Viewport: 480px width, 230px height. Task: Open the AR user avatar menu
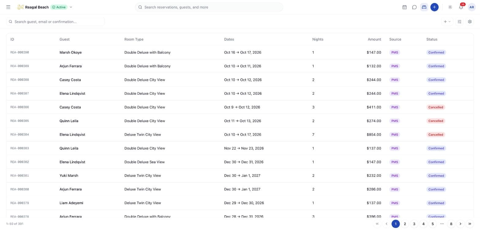(471, 7)
